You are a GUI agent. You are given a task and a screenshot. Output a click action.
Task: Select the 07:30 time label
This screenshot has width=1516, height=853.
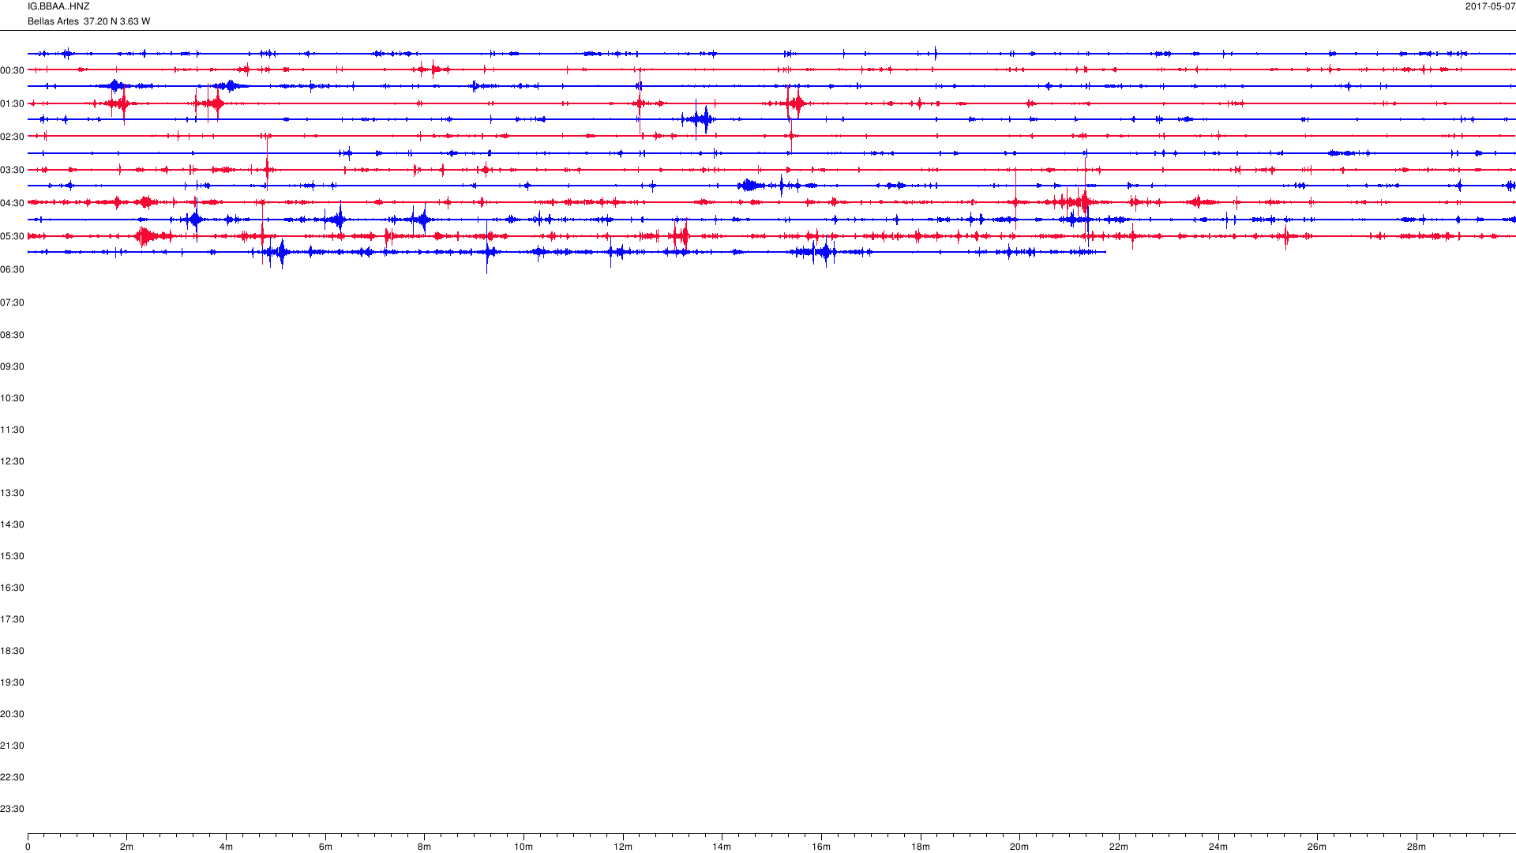coord(12,302)
